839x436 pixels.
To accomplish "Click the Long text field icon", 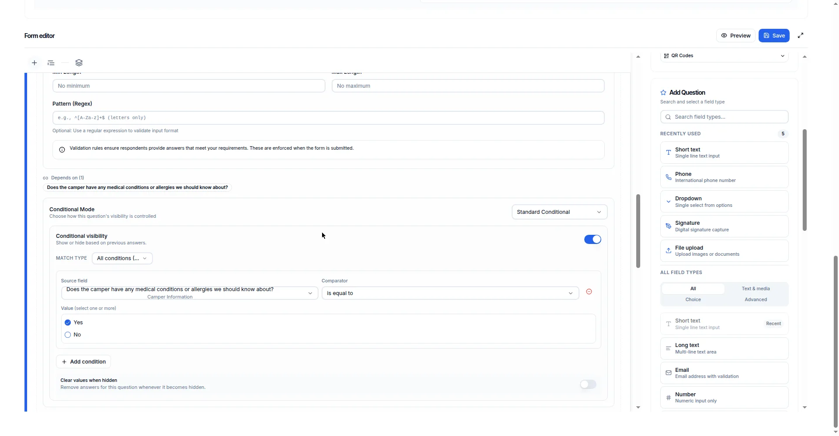I will click(668, 348).
